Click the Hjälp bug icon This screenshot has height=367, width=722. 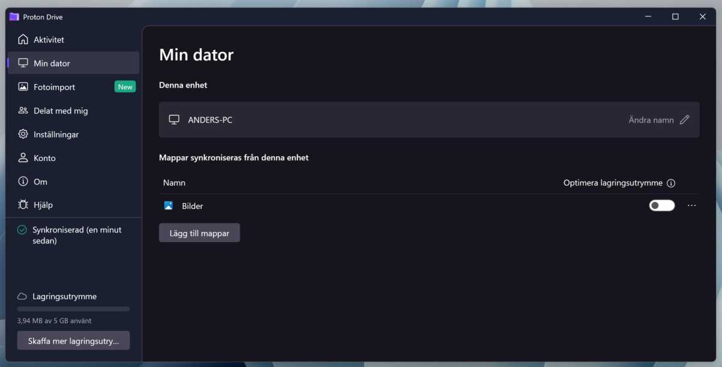(x=23, y=205)
